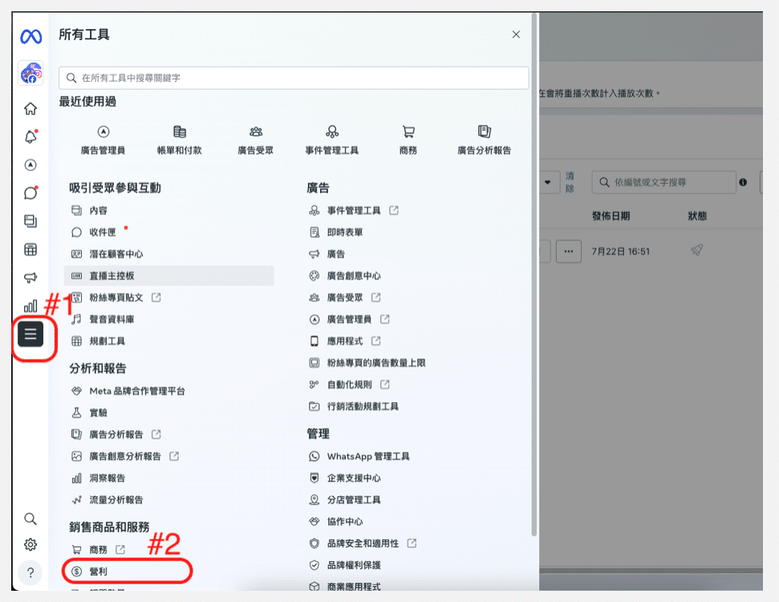Open inbox chat bubble icon in sidebar
The image size is (779, 602).
[30, 193]
